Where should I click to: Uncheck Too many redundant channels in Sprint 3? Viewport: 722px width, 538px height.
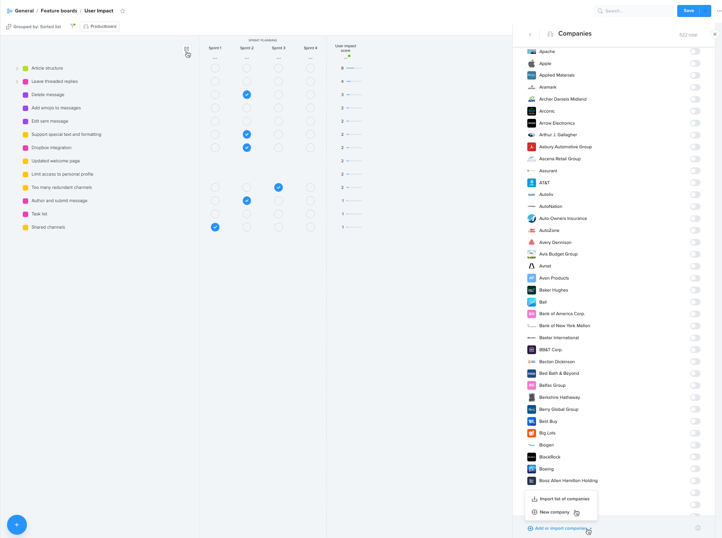(279, 188)
